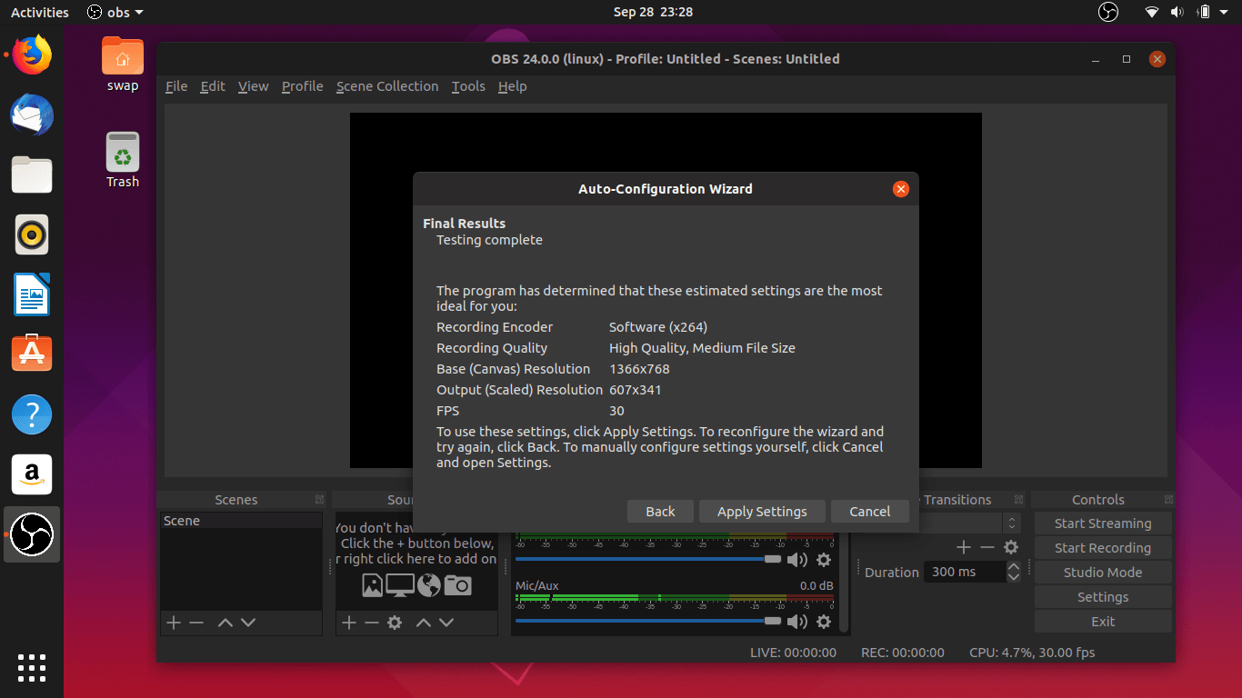1242x698 pixels.
Task: Open the Edit menu
Action: (x=213, y=86)
